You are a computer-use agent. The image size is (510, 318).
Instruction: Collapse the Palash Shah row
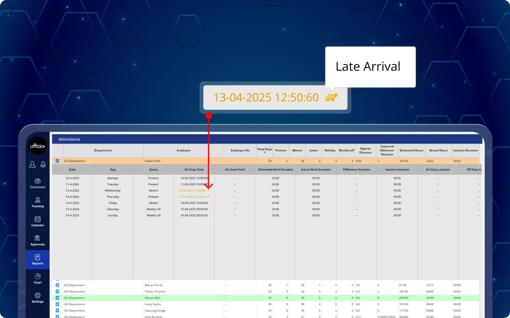coord(57,161)
